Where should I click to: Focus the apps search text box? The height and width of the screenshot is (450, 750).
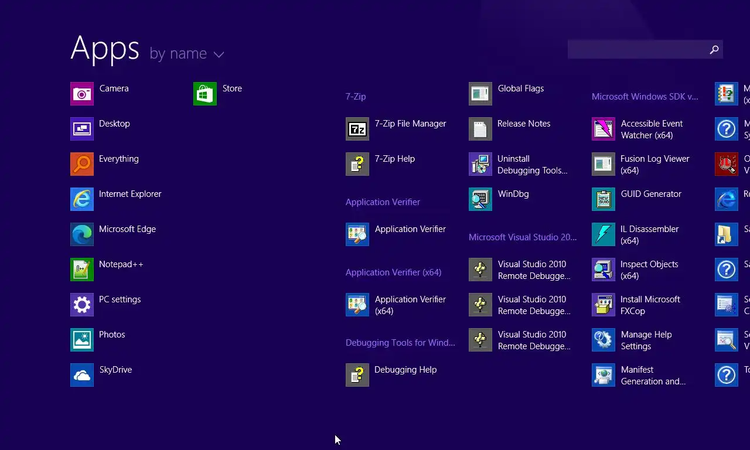point(637,49)
